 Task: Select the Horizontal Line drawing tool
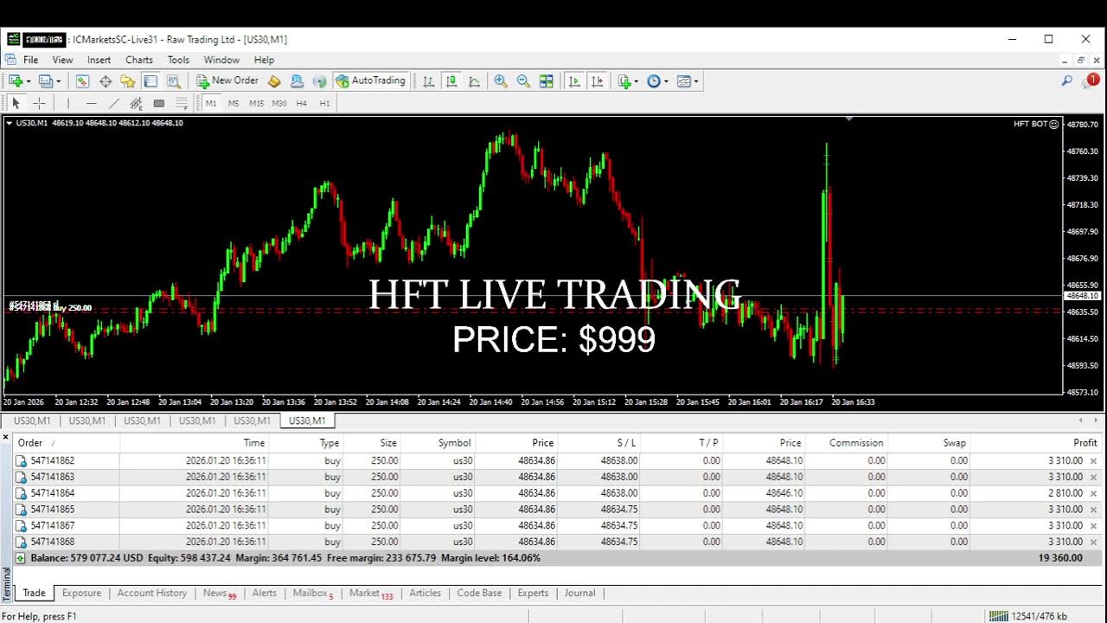click(91, 103)
